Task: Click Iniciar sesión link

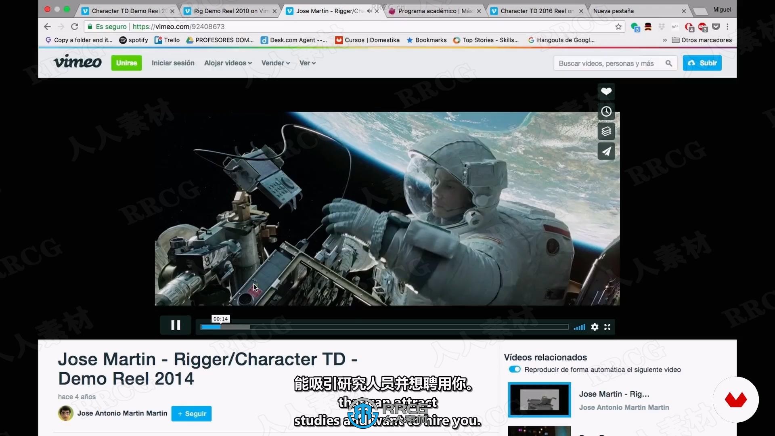Action: (173, 63)
